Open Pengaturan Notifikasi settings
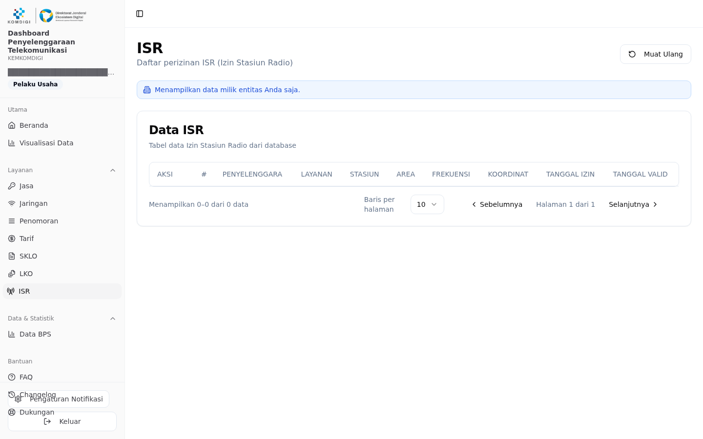The height and width of the screenshot is (439, 703). 59,399
